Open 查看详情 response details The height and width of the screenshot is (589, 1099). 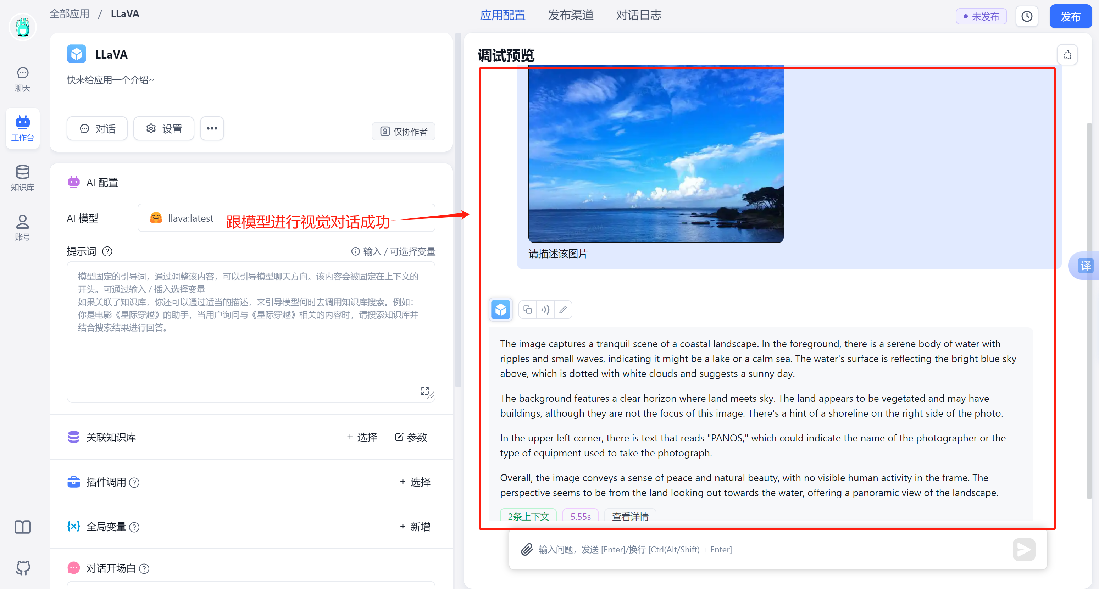point(630,516)
